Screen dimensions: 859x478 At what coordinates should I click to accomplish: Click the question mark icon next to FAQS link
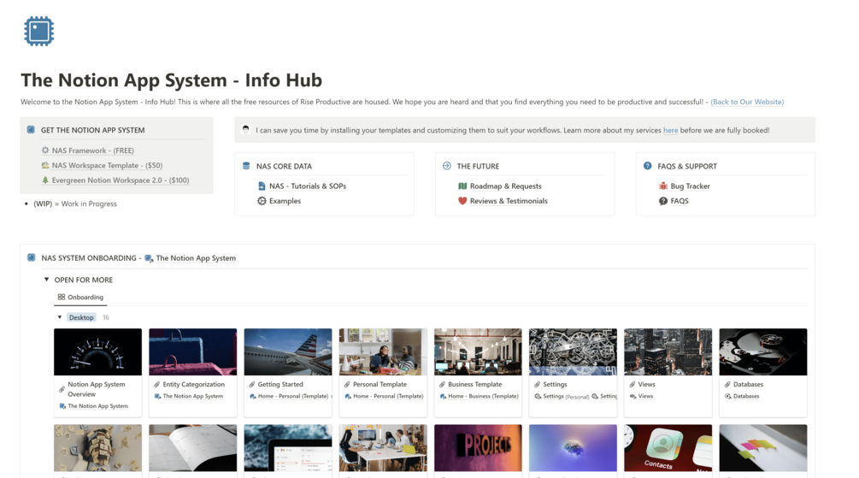point(663,201)
